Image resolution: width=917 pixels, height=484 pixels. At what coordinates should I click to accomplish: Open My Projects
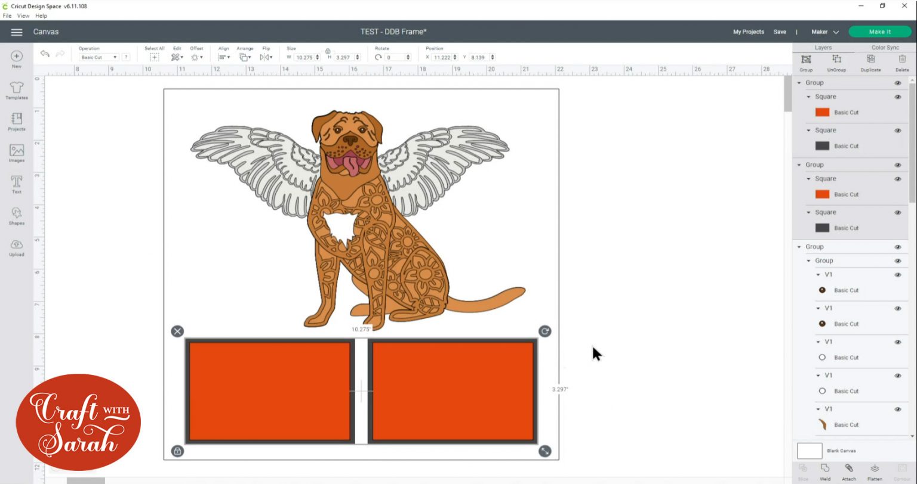[748, 32]
